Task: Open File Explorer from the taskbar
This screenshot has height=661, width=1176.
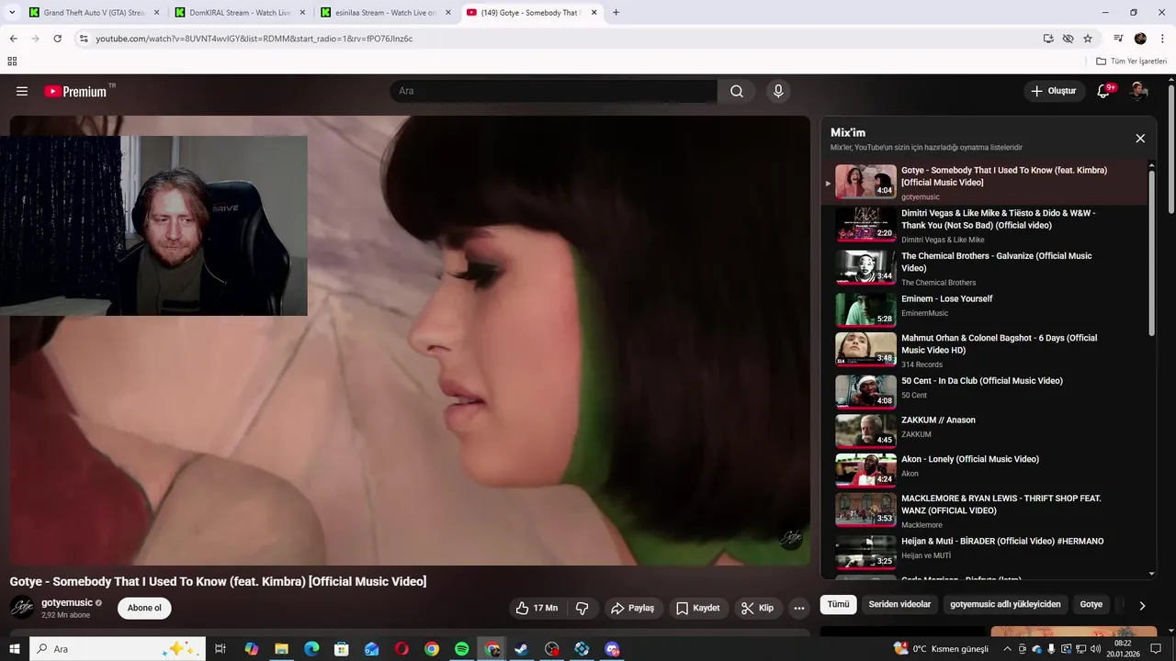Action: pos(281,649)
